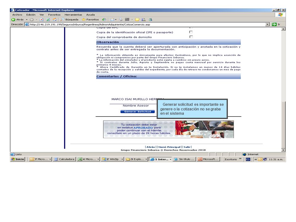The width and height of the screenshot is (296, 222).
Task: Open the Herramientas menu
Action: 73,15
